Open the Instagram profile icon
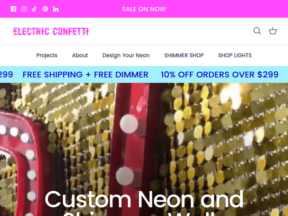This screenshot has height=216, width=288. pyautogui.click(x=24, y=9)
